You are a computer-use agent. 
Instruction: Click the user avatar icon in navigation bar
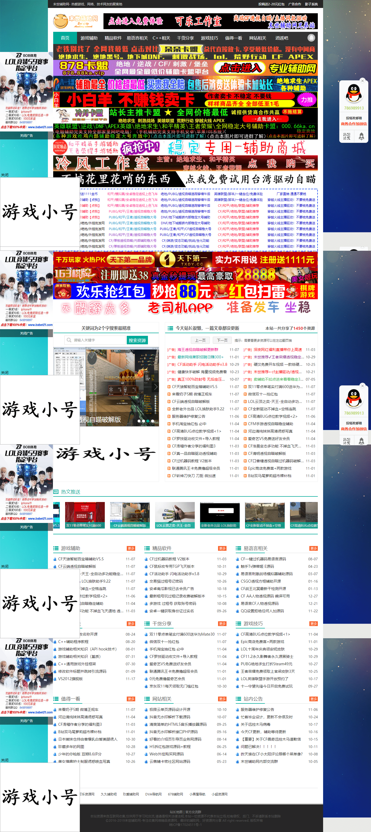point(311,38)
